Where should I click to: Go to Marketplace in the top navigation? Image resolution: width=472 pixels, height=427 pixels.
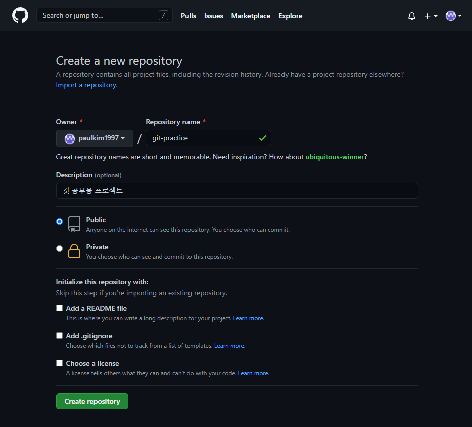[x=250, y=16]
